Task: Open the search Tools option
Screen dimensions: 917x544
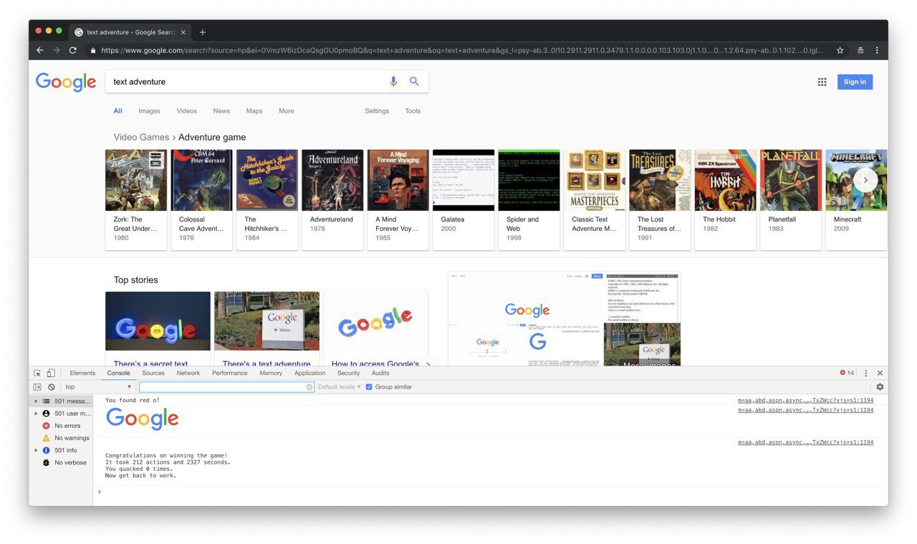Action: click(413, 111)
